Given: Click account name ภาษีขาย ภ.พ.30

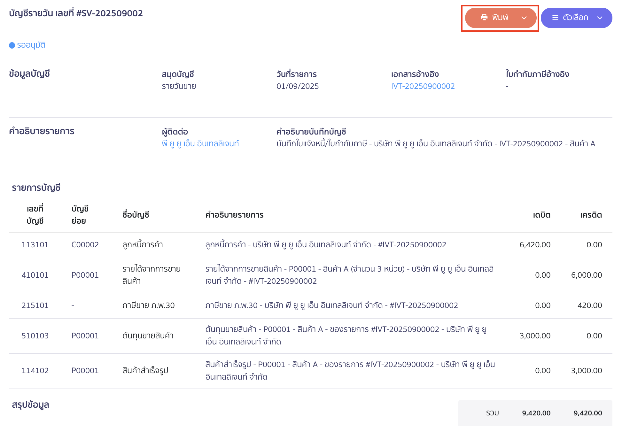Looking at the screenshot, I should tap(149, 305).
